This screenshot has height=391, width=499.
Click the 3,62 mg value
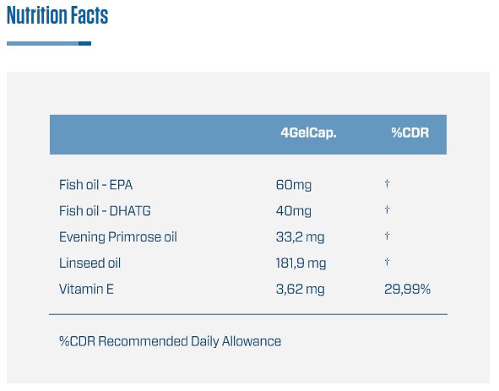(300, 290)
